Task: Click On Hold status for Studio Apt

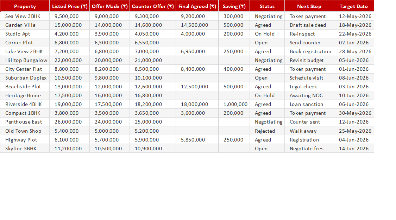Action: 267,34
